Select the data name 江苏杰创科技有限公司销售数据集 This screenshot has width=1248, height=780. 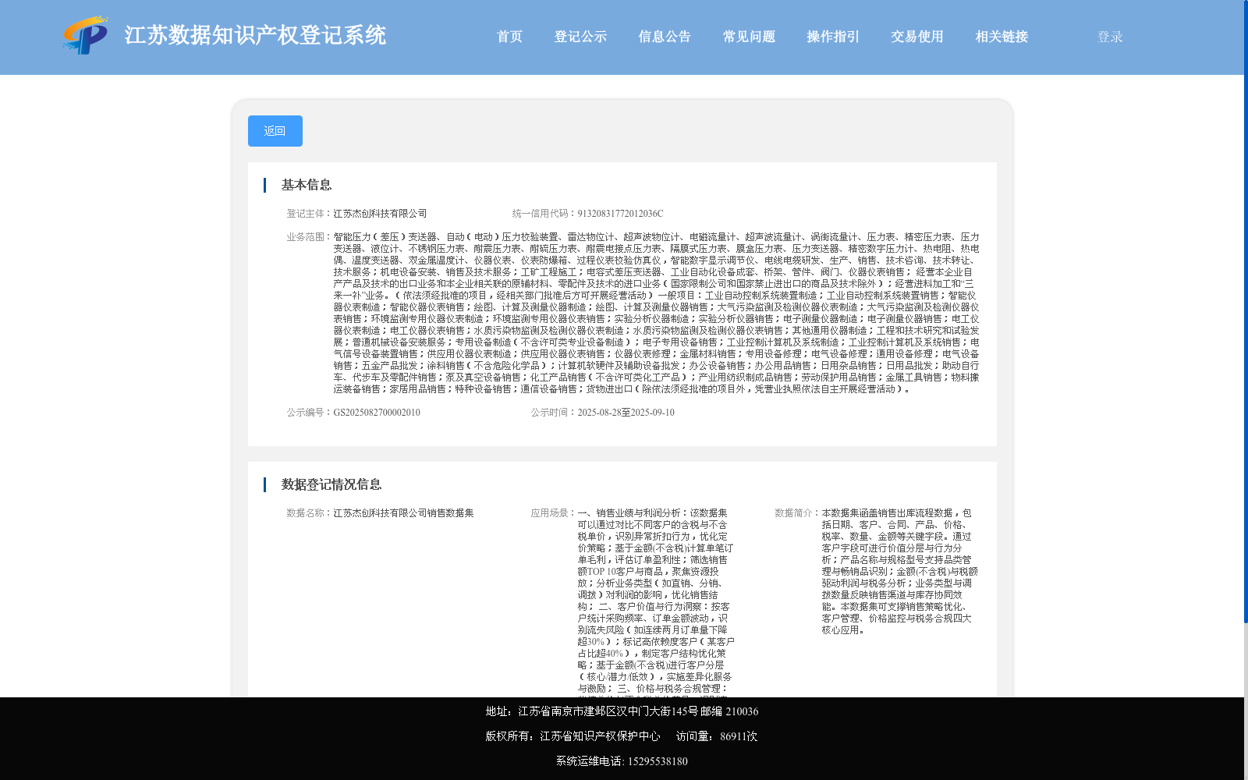(x=404, y=513)
